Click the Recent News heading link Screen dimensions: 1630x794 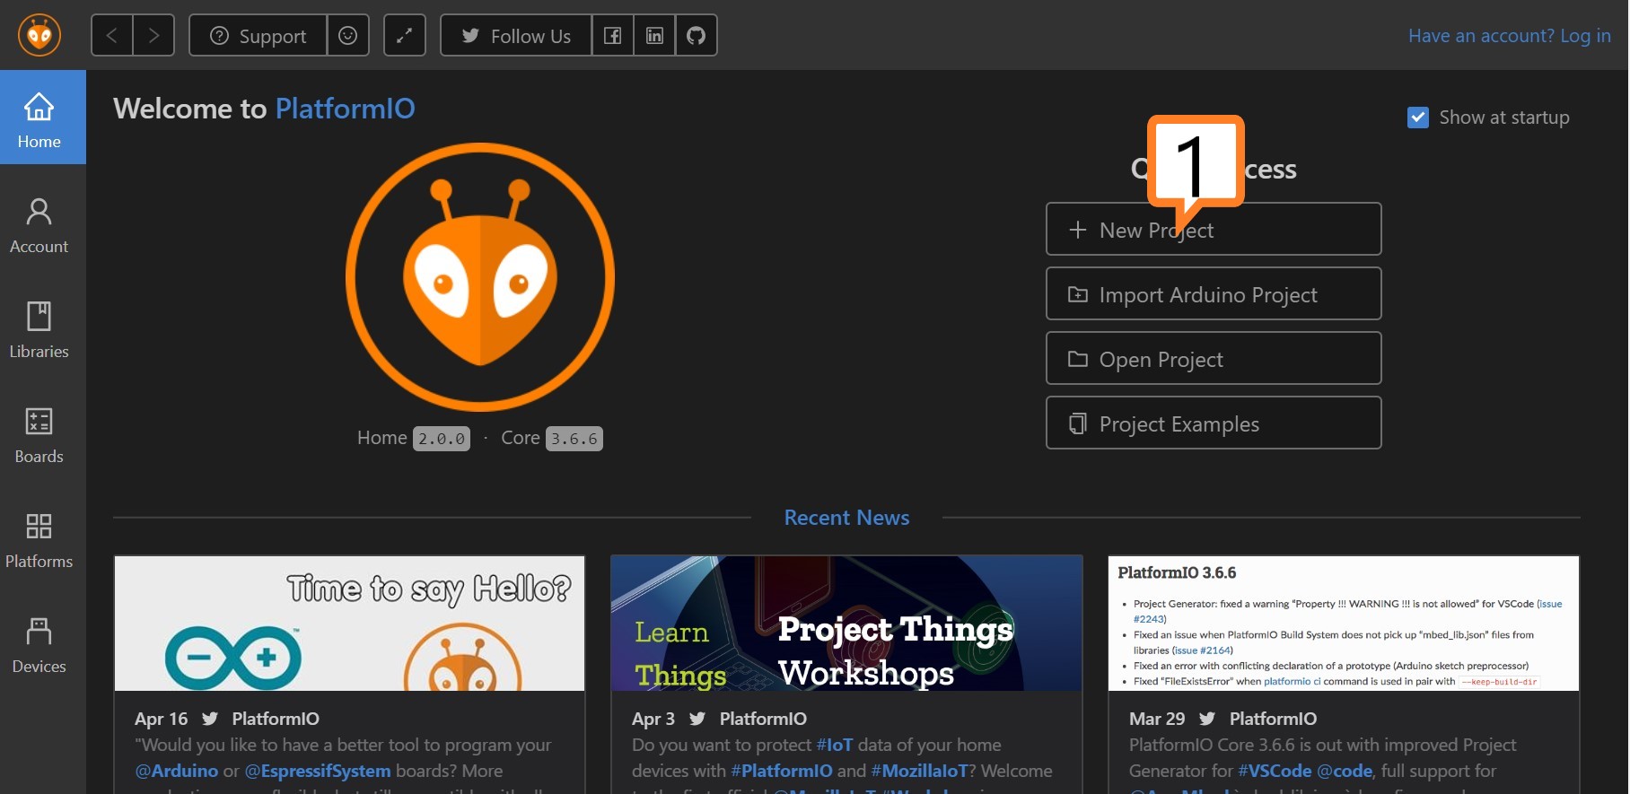pyautogui.click(x=846, y=518)
